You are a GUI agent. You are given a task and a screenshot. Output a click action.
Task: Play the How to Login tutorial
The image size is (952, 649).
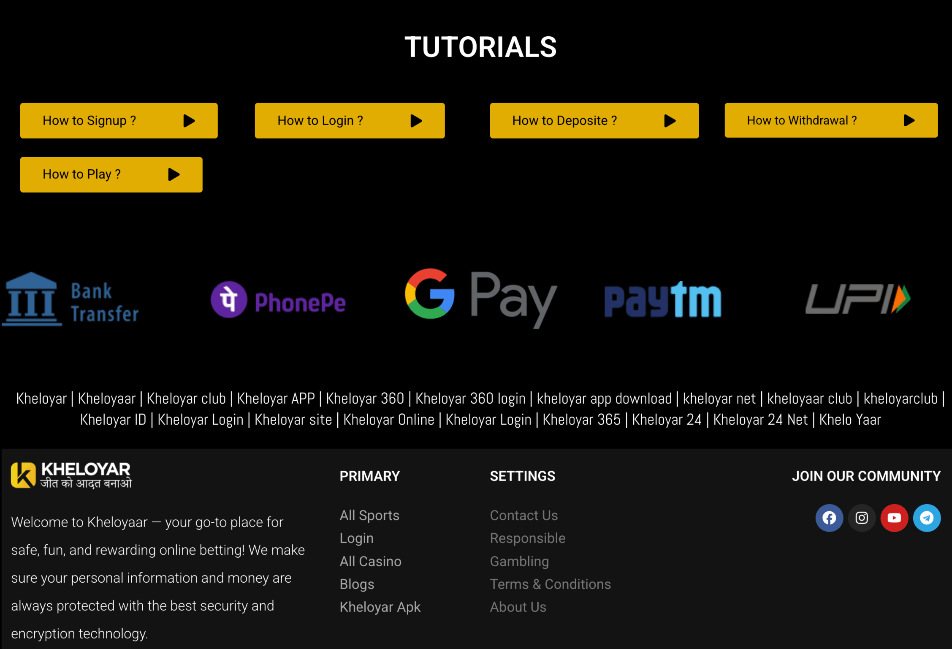[349, 121]
